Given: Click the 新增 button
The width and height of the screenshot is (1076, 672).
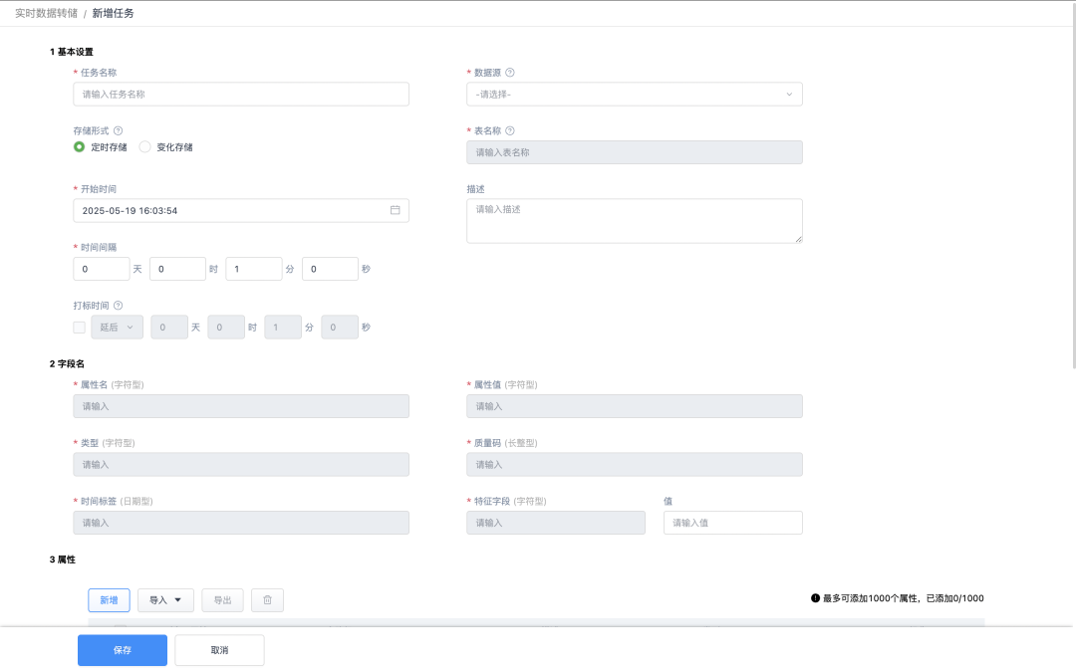Looking at the screenshot, I should [x=110, y=600].
